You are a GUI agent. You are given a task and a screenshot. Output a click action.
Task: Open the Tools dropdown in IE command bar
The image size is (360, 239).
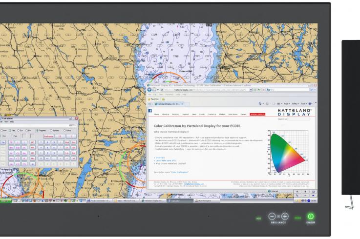click(303, 104)
